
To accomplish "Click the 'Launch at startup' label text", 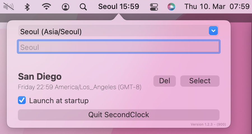I will [59, 101].
